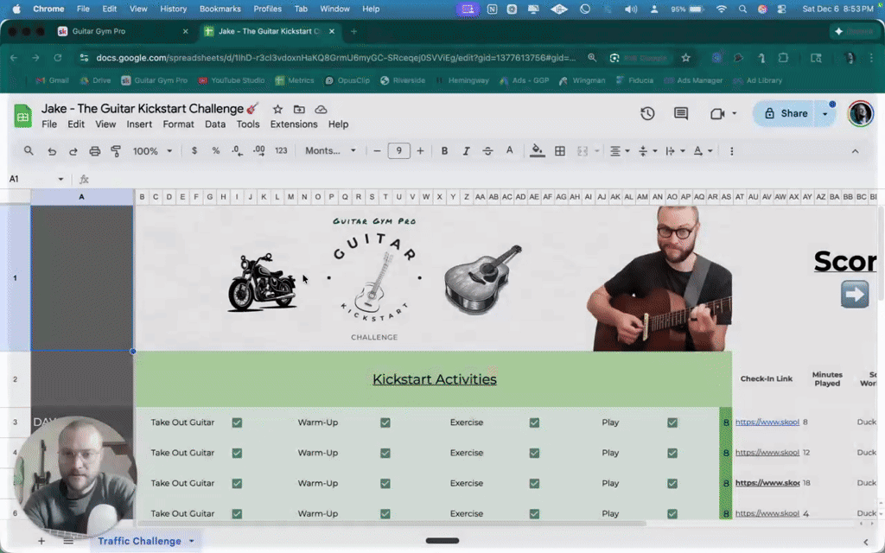
Task: Toggle row 5 Play checkbox
Action: click(x=672, y=484)
